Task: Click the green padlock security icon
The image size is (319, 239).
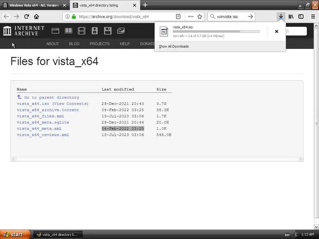Action: pos(74,16)
